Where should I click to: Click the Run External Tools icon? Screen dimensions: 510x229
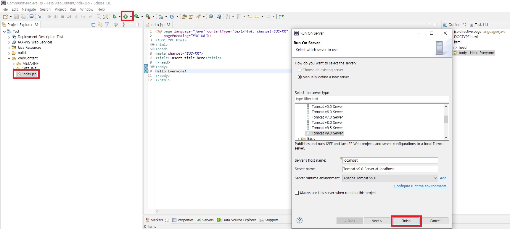point(148,17)
